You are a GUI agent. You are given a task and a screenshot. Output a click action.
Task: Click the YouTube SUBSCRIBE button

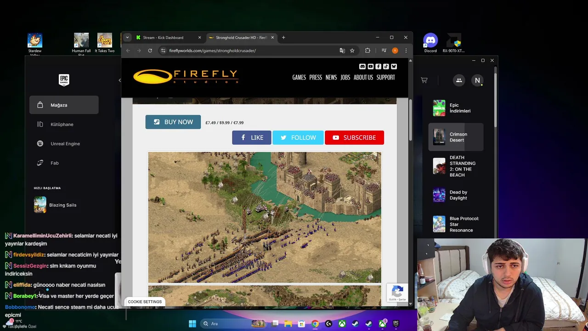pos(354,137)
